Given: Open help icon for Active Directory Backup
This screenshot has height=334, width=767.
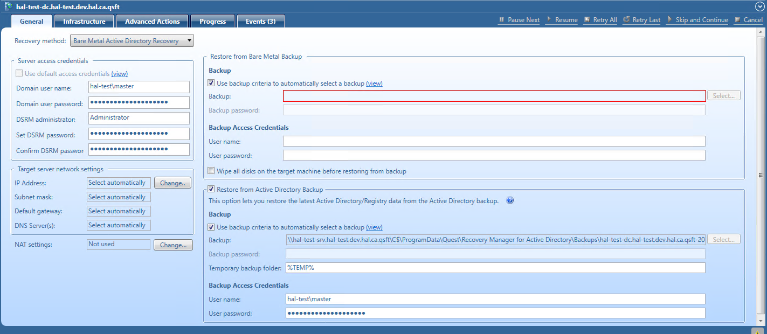Looking at the screenshot, I should pos(510,200).
